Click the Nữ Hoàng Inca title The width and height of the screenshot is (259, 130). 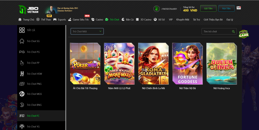[222, 88]
